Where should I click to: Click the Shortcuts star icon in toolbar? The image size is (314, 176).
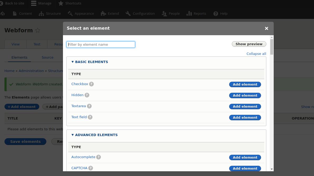[61, 3]
